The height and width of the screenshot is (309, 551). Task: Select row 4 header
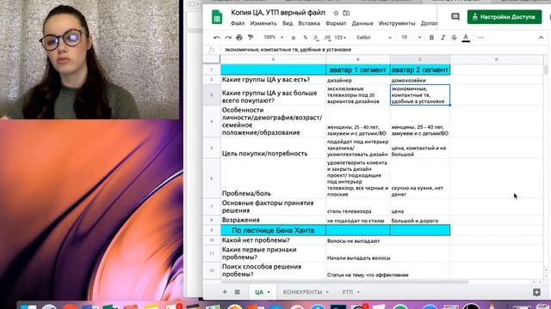click(212, 122)
